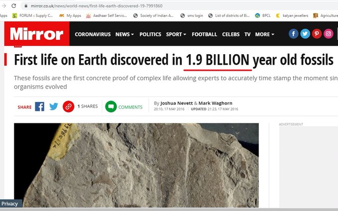Click the article headline text
338x211 pixels.
(174, 60)
